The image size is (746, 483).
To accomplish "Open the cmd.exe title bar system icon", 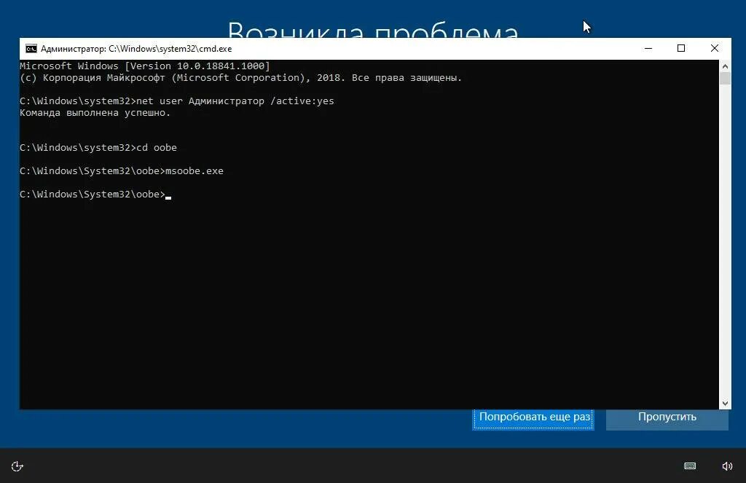I will click(31, 49).
